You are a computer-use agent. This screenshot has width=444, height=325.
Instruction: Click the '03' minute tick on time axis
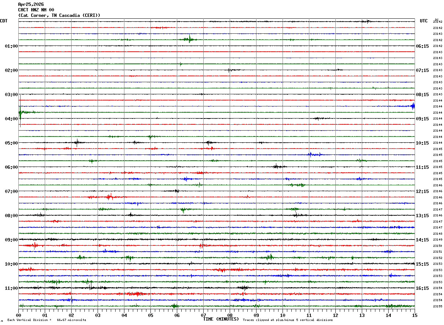point(98,315)
